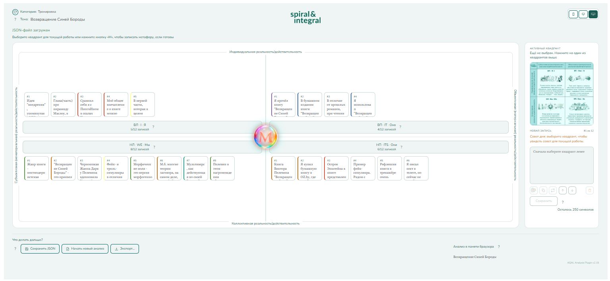Click the Осталось 250 символов counter
The image size is (610, 281).
pos(575,209)
